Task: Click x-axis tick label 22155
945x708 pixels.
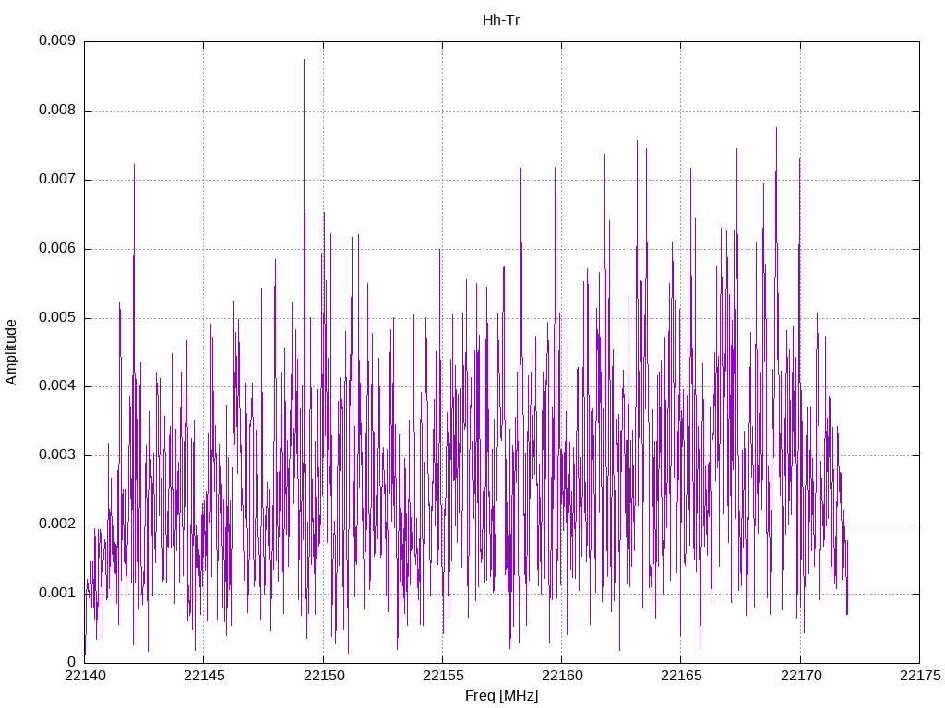Action: [x=443, y=676]
